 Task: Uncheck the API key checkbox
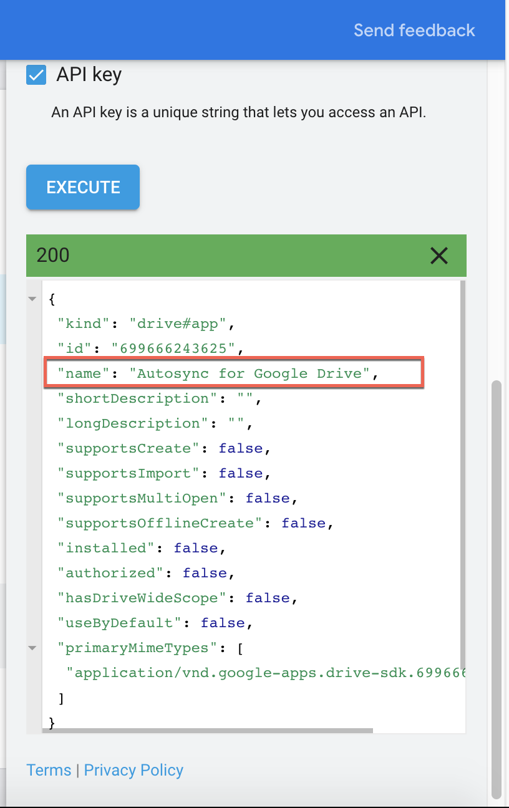coord(36,75)
